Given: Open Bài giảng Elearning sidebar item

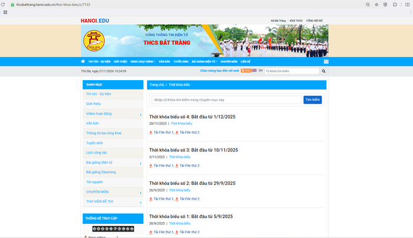Looking at the screenshot, I should click(x=101, y=172).
